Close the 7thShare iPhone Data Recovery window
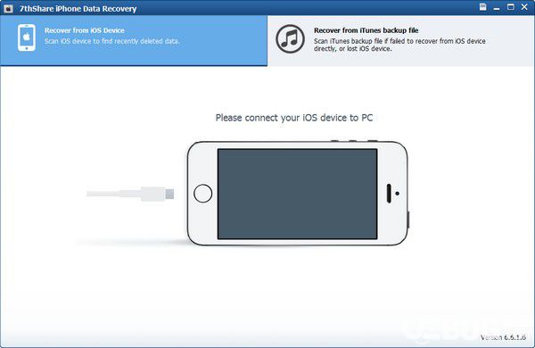The width and height of the screenshot is (535, 348). (525, 7)
